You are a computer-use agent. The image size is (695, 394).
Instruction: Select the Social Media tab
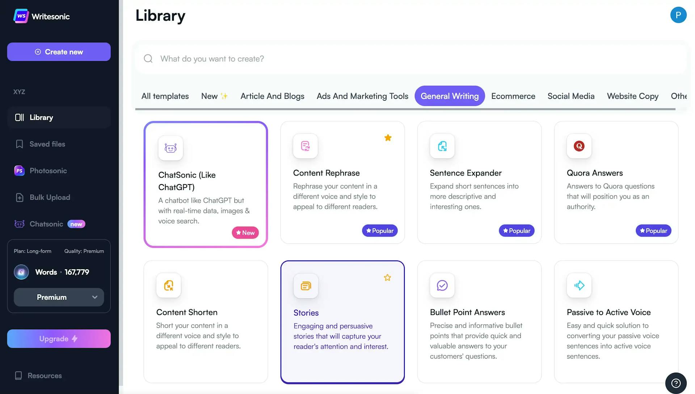coord(571,96)
